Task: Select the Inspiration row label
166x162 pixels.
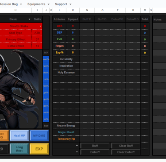Action: pyautogui.click(x=66, y=66)
